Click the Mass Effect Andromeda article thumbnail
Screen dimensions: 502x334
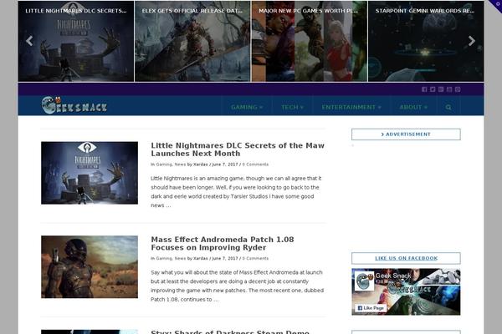[90, 267]
